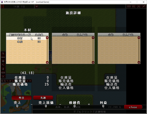Select the road building tool
Screen dimensions: 147x114
[3, 57]
